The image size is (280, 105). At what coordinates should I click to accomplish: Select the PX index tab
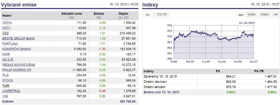tap(148, 15)
